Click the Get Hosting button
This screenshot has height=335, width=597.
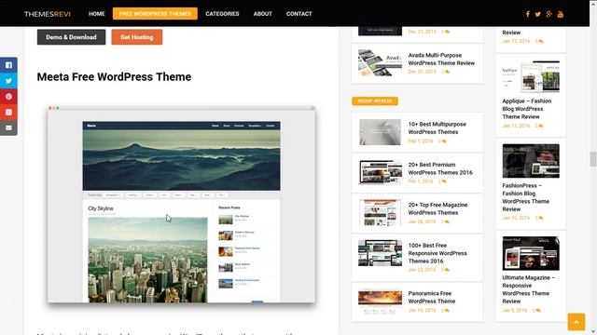[137, 37]
